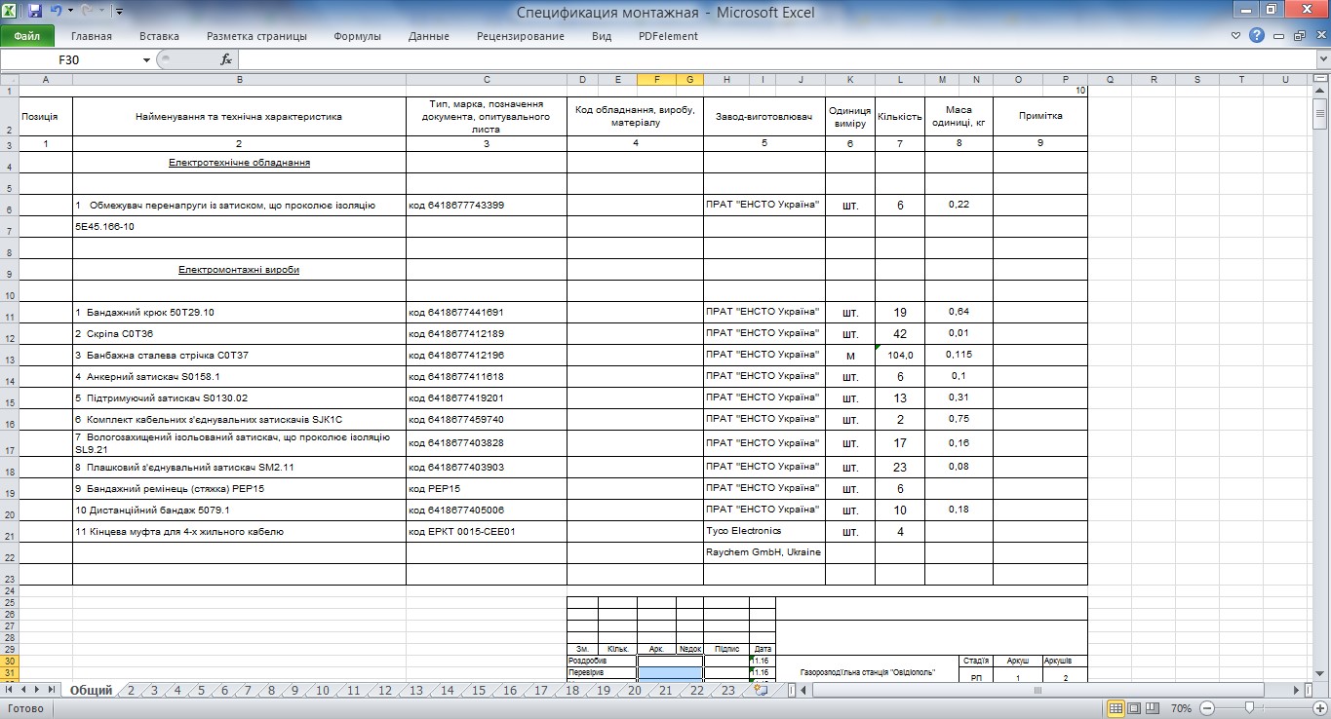Open the PDFelement ribbon tab

tap(668, 36)
